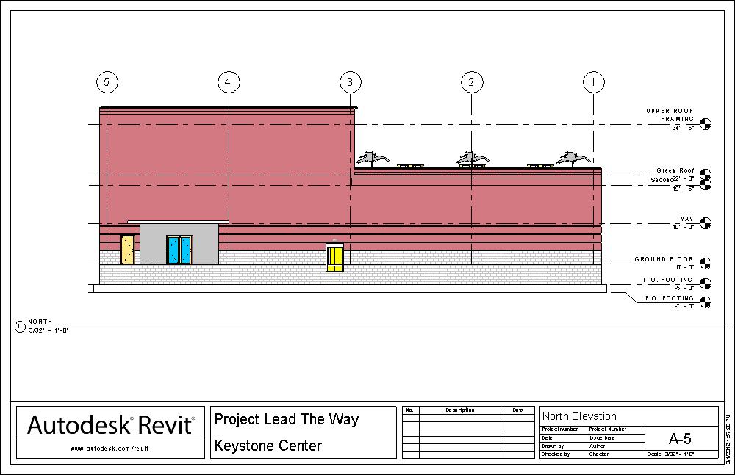Open the www.autodesk.com/revit link
This screenshot has height=475, width=735.
pyautogui.click(x=110, y=449)
